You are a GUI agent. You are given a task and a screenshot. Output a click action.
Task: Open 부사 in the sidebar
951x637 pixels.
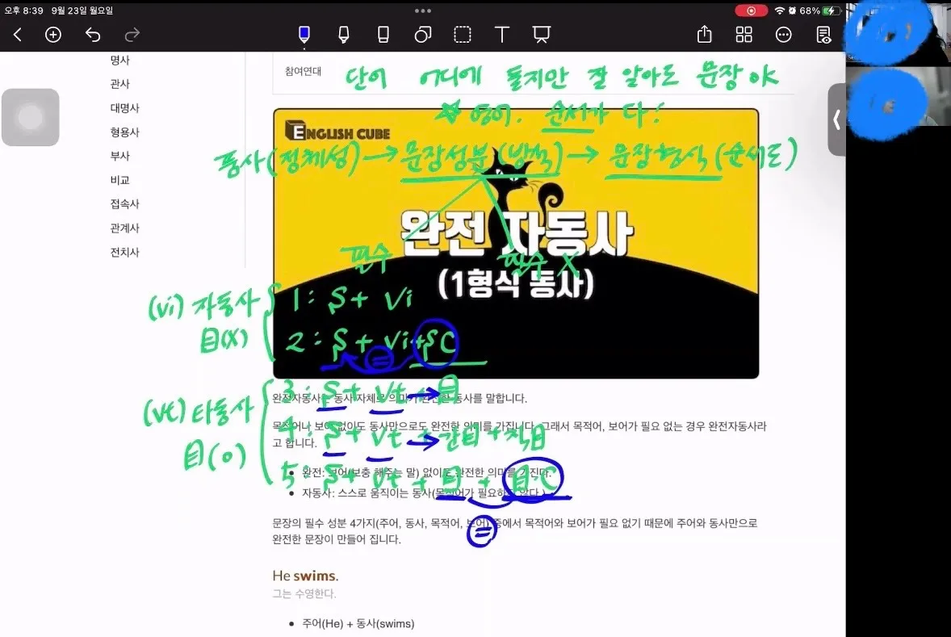click(x=120, y=156)
